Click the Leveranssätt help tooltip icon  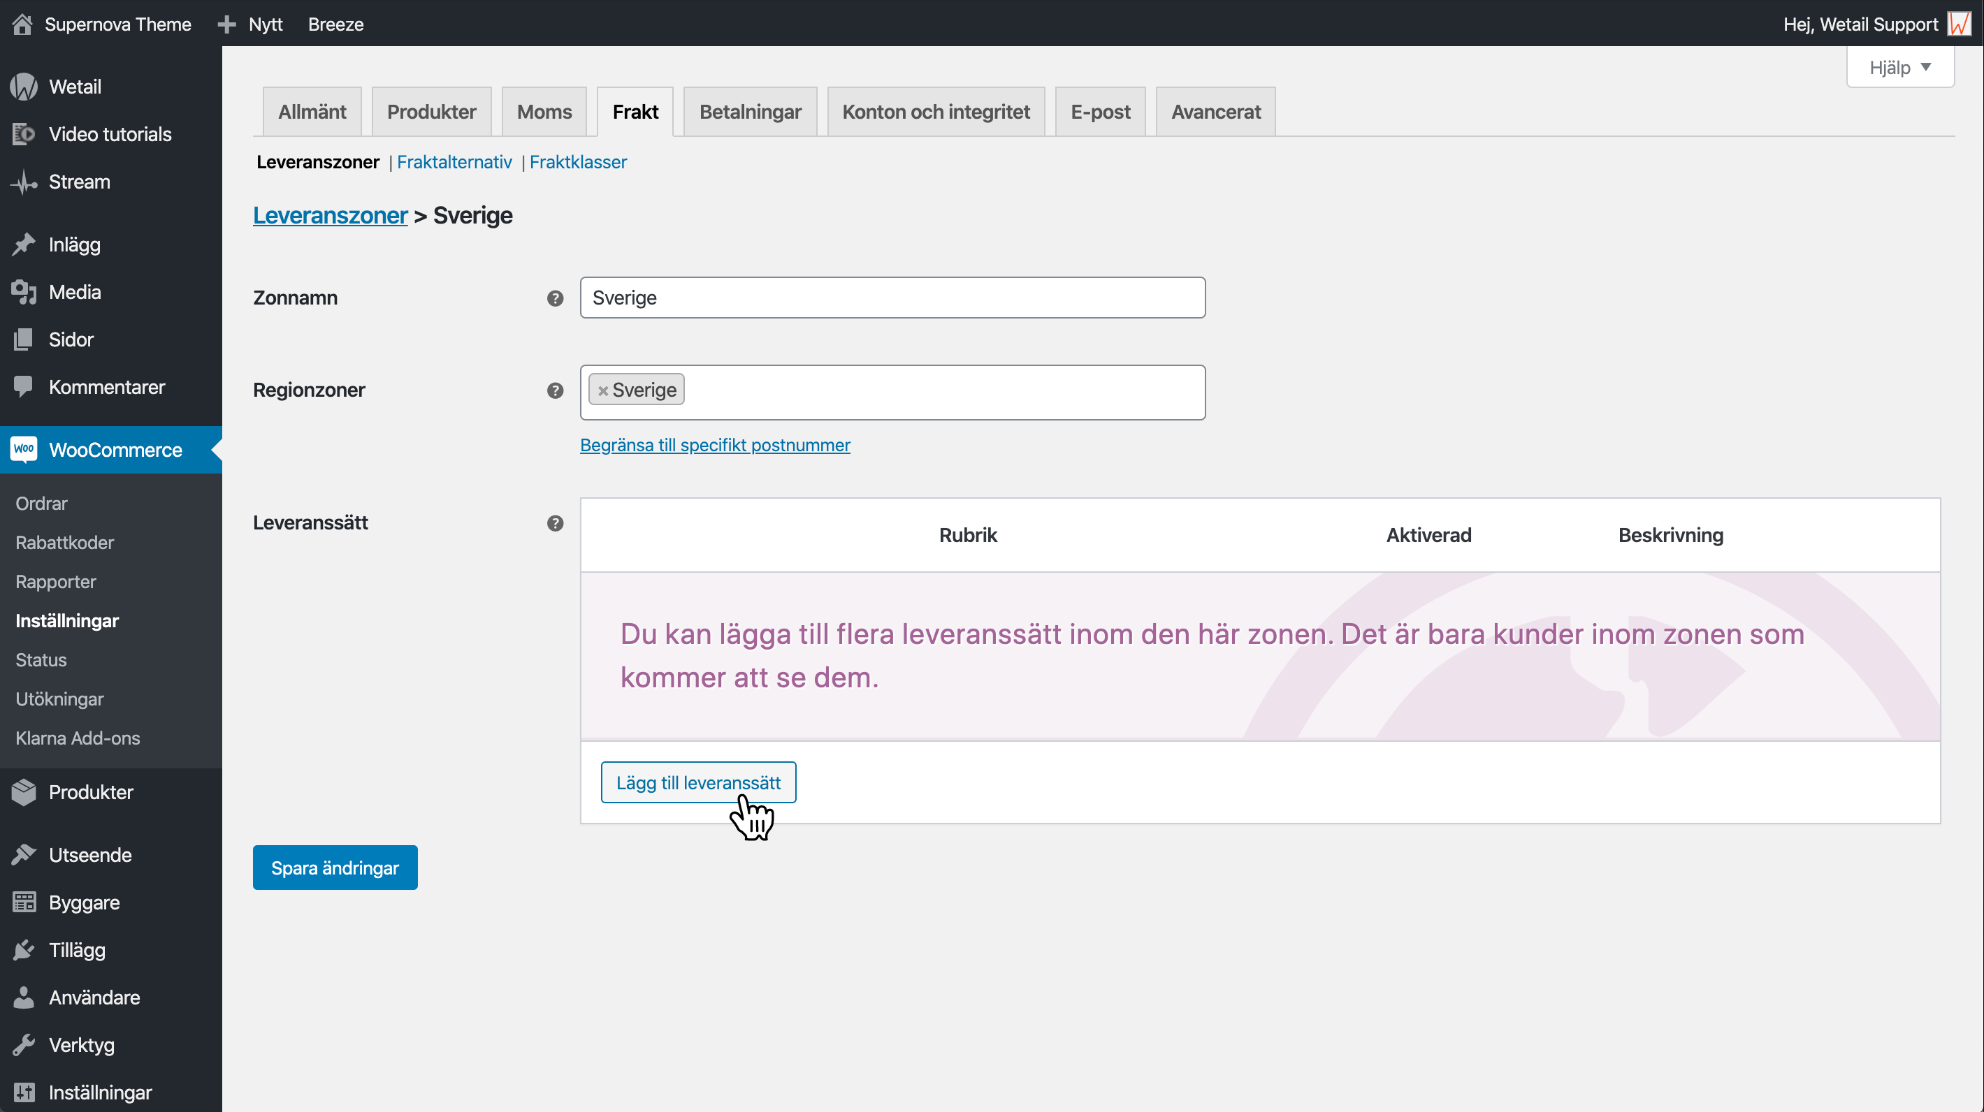[x=555, y=523]
